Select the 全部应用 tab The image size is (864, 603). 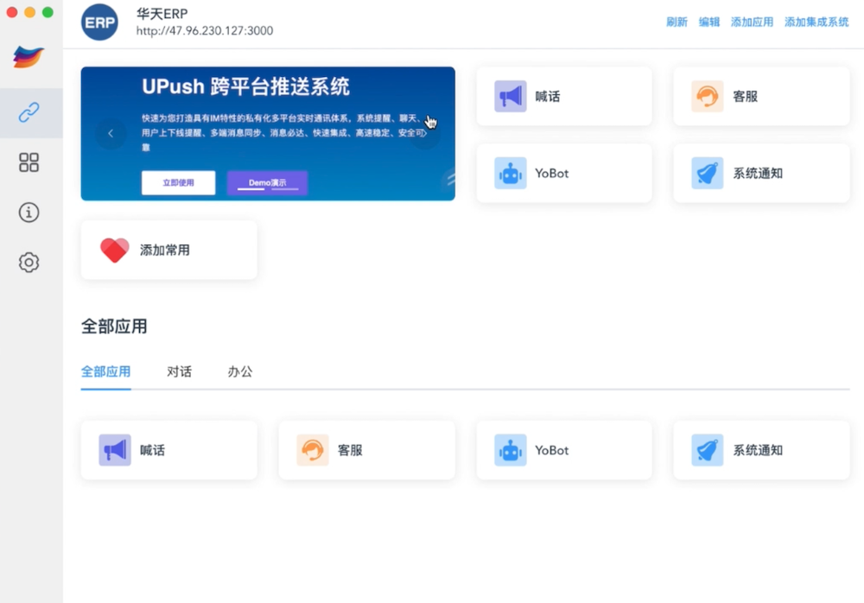click(x=105, y=371)
